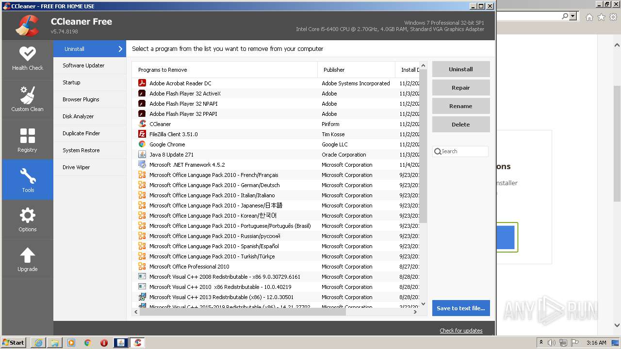Select Visual C++ 2010 x86 Redistributable row
The height and width of the screenshot is (349, 621).
276,286
